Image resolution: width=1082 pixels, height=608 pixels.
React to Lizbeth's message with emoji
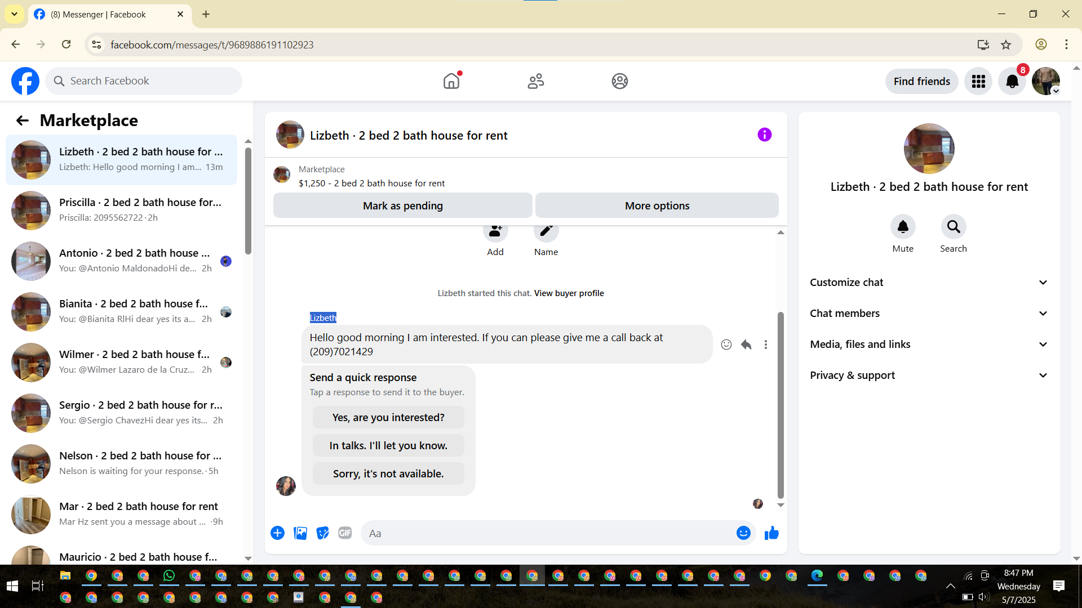pos(726,345)
